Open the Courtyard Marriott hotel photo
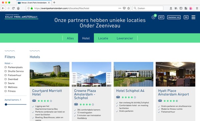The width and height of the screenshot is (200, 121). [x=49, y=74]
